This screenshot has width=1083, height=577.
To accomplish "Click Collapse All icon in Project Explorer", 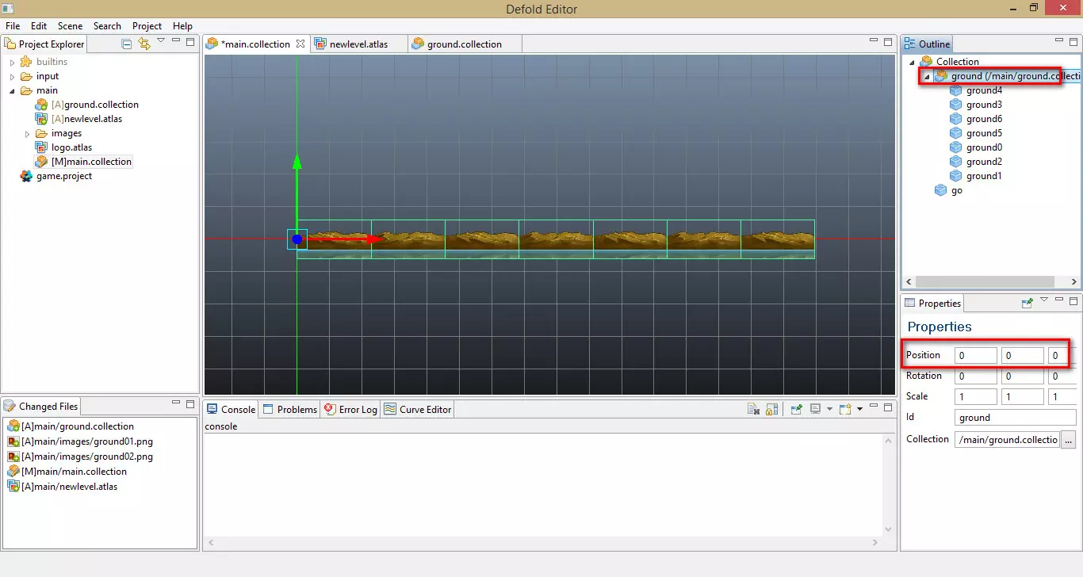I will click(x=127, y=44).
